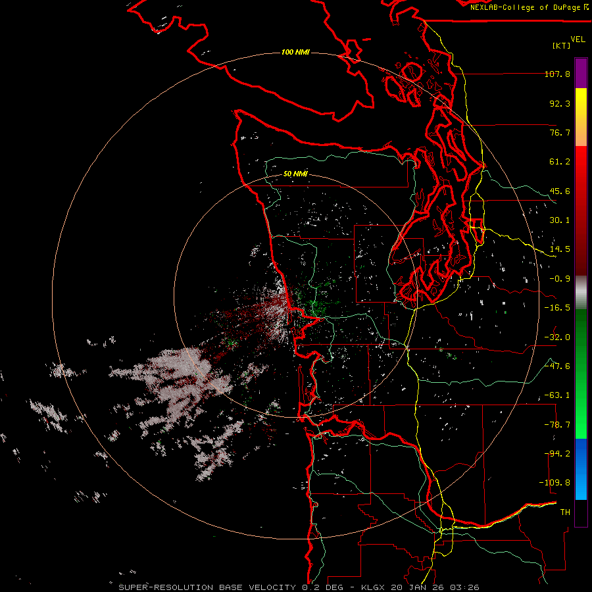The height and width of the screenshot is (592, 592).
Task: Click the 50 NMI range ring label
Action: pyautogui.click(x=295, y=174)
